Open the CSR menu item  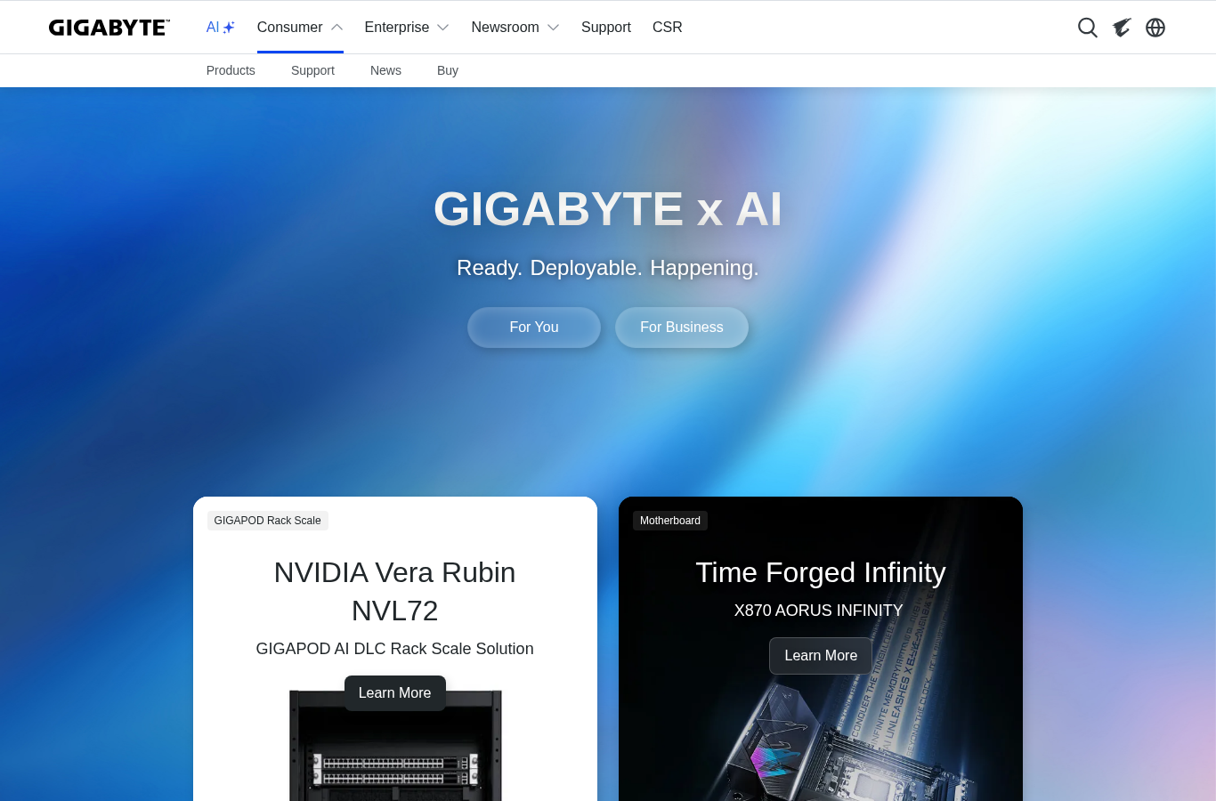(668, 28)
